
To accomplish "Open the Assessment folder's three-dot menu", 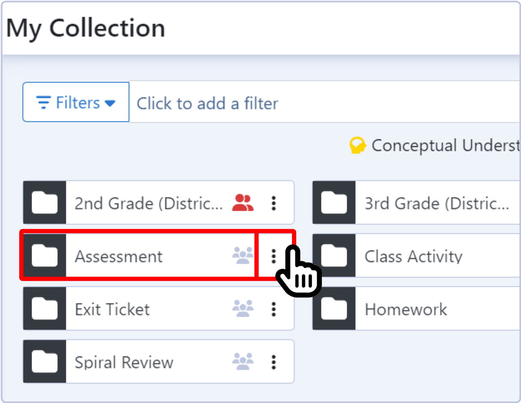I will coord(274,256).
